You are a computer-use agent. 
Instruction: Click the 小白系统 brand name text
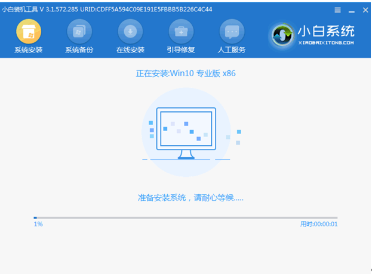pos(326,31)
